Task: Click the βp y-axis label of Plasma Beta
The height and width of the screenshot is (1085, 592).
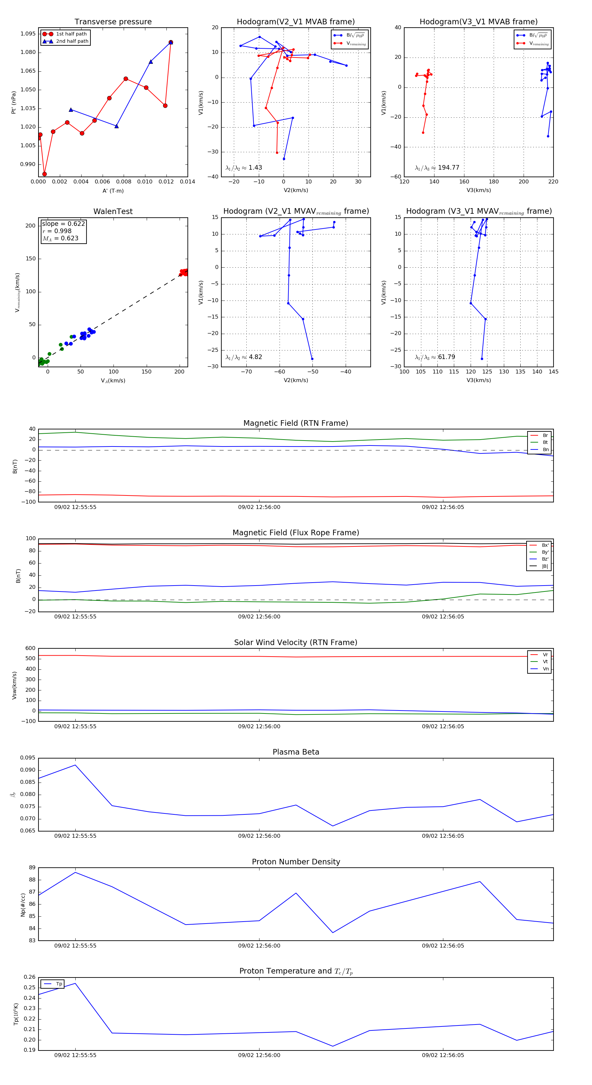Action: coord(12,795)
